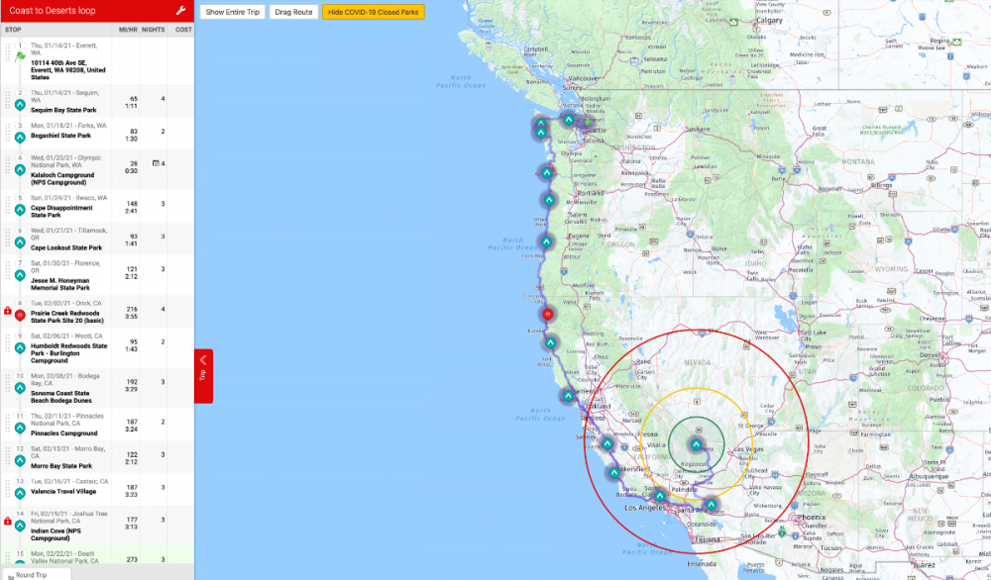The height and width of the screenshot is (580, 991).
Task: Grab drag handle for Bogachiel State Park stop
Action: (x=8, y=136)
